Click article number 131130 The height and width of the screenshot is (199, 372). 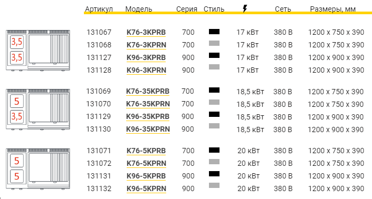pos(99,129)
